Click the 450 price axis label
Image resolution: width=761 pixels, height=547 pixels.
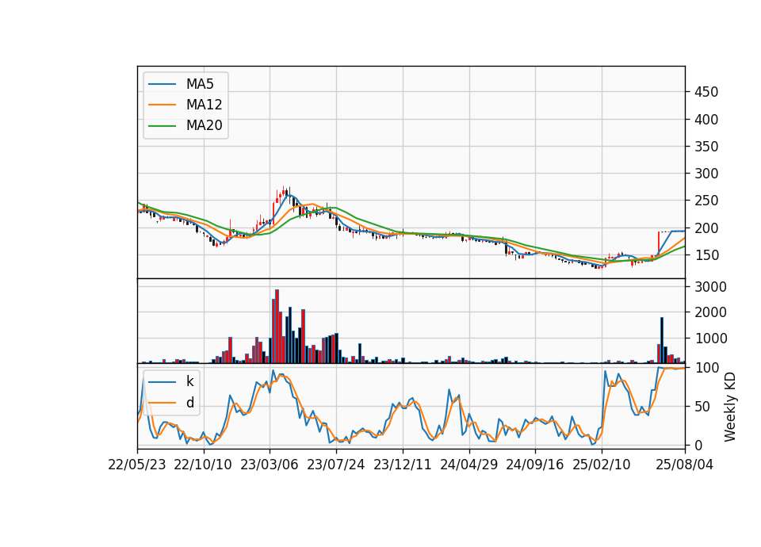706,92
